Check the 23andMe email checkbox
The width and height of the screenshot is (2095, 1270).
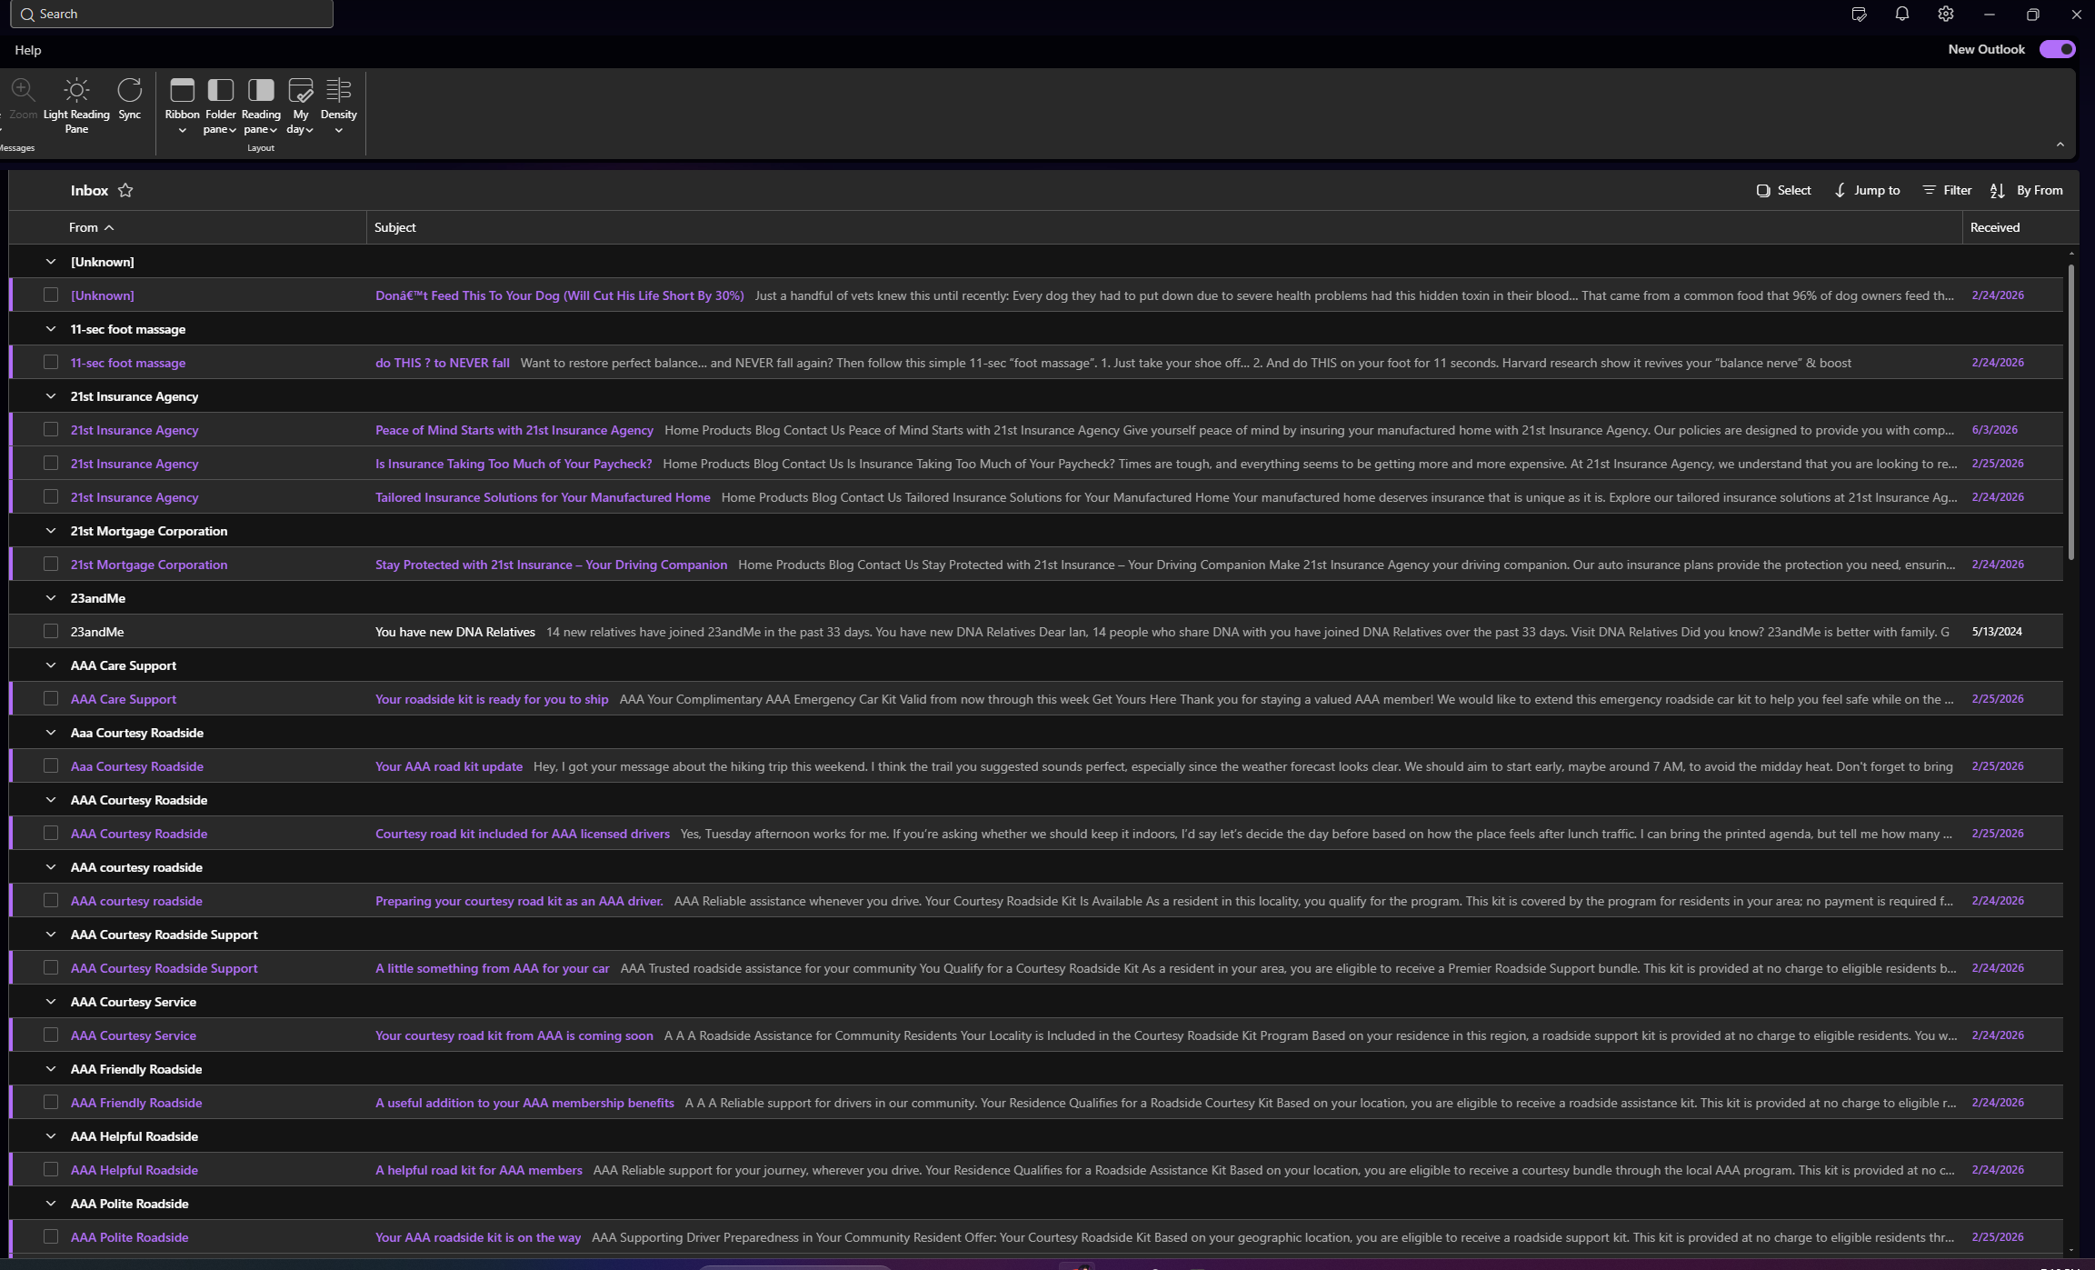(51, 631)
